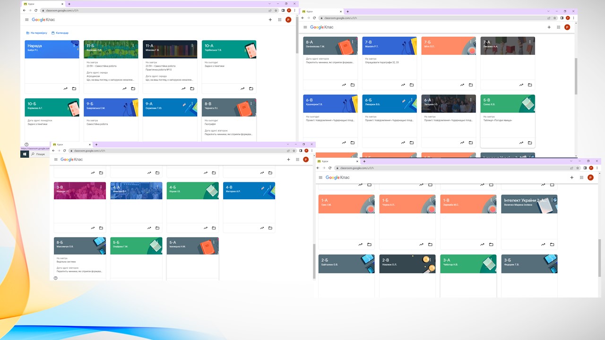Open the folder icon on 4-В card
The height and width of the screenshot is (340, 605).
270,228
